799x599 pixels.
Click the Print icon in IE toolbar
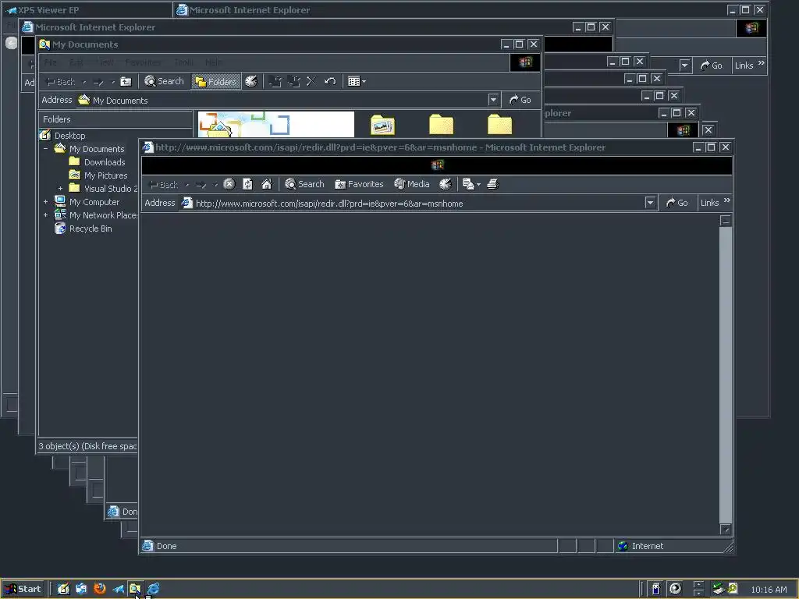[x=493, y=184]
